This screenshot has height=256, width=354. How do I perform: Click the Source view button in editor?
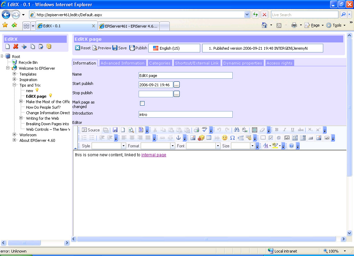(91, 130)
